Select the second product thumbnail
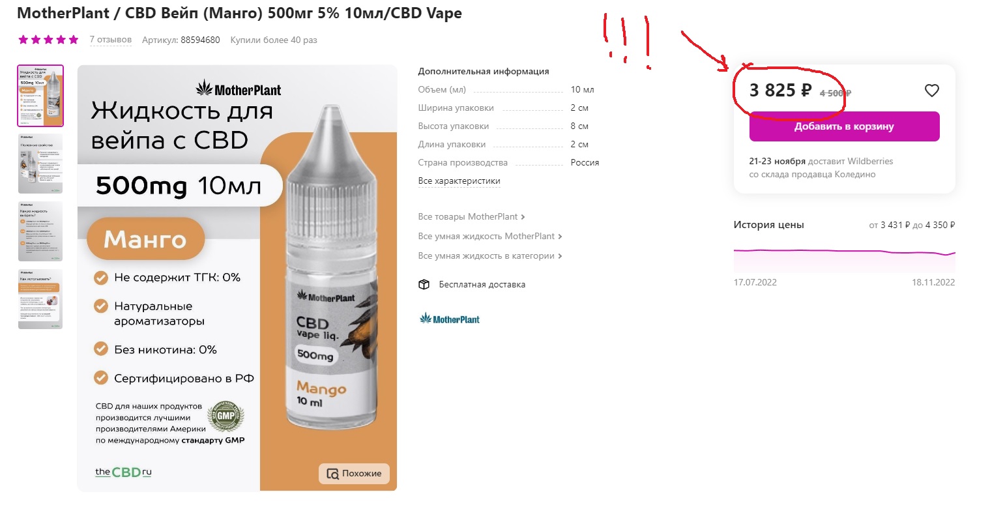This screenshot has width=990, height=522. pos(40,164)
